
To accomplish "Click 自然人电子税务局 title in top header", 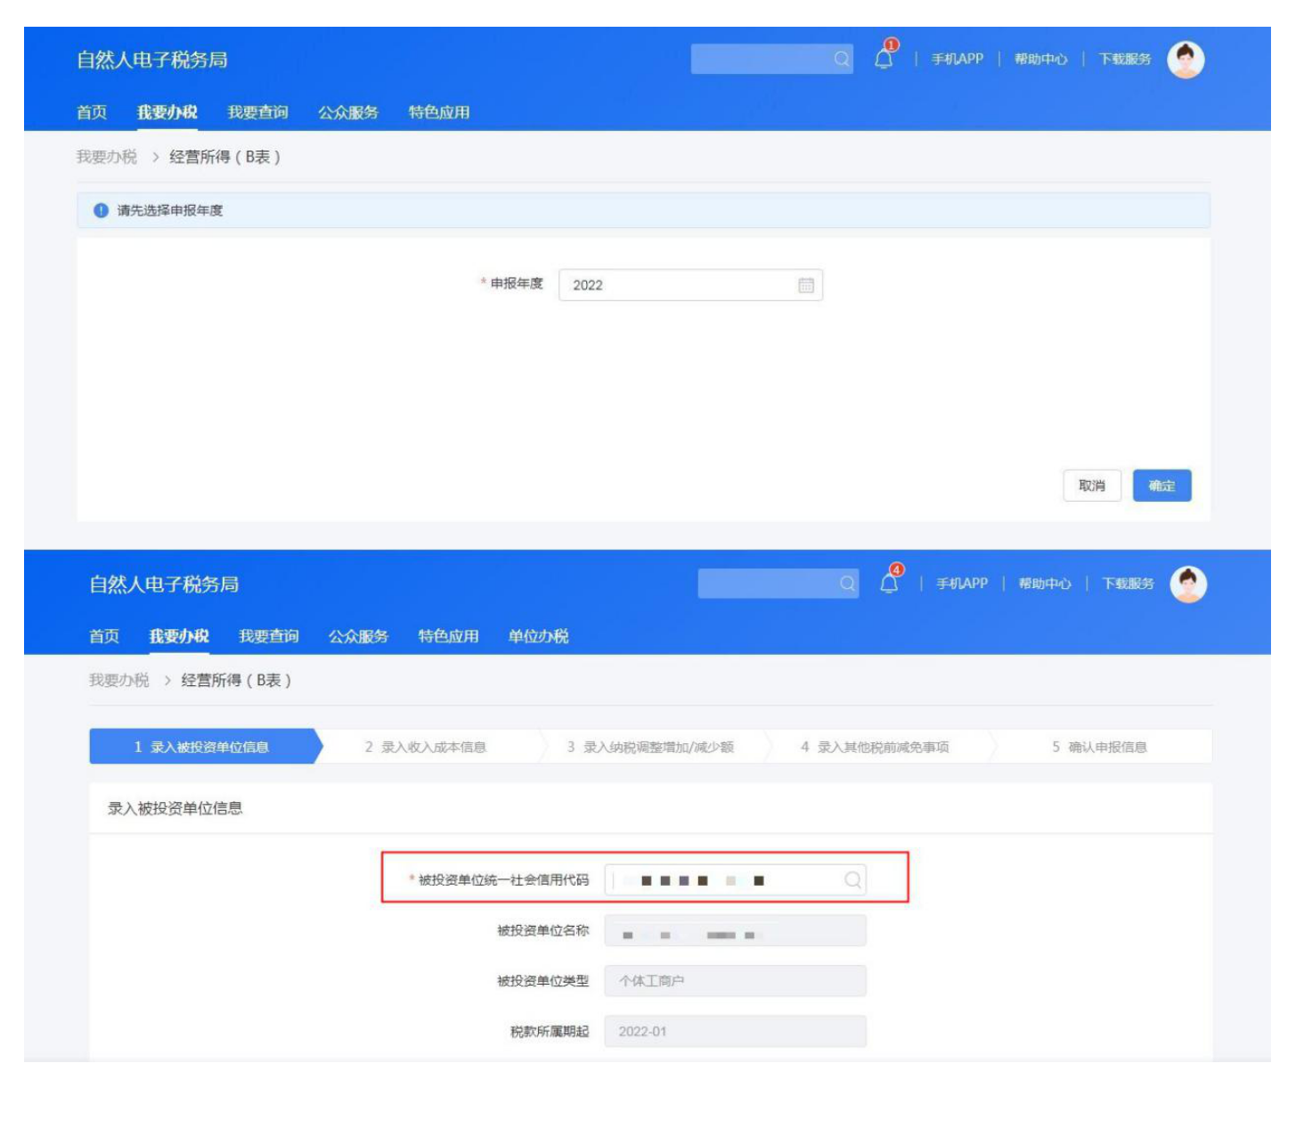I will tap(152, 60).
